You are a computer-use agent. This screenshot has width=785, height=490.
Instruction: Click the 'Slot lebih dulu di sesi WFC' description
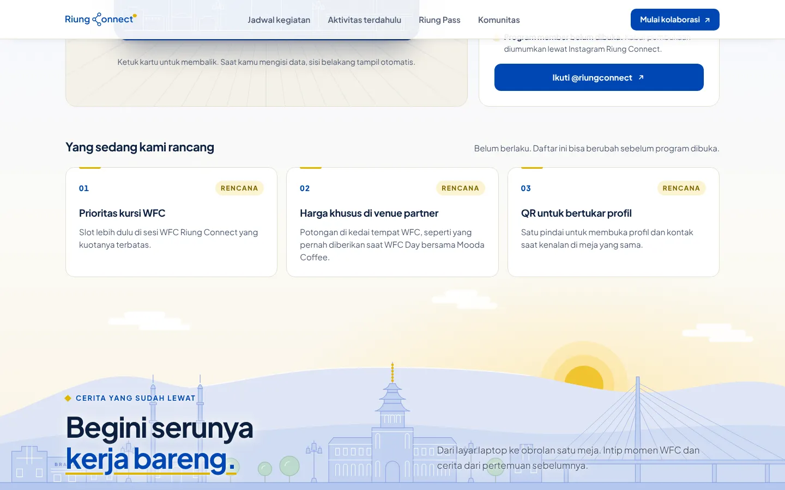(x=168, y=238)
